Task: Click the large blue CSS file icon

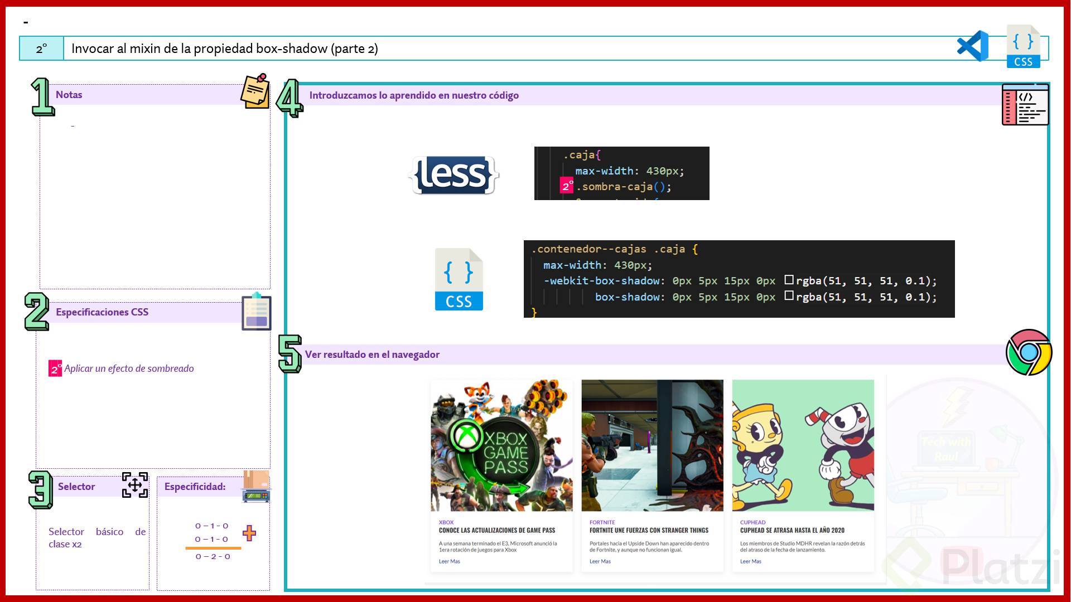Action: pyautogui.click(x=459, y=279)
